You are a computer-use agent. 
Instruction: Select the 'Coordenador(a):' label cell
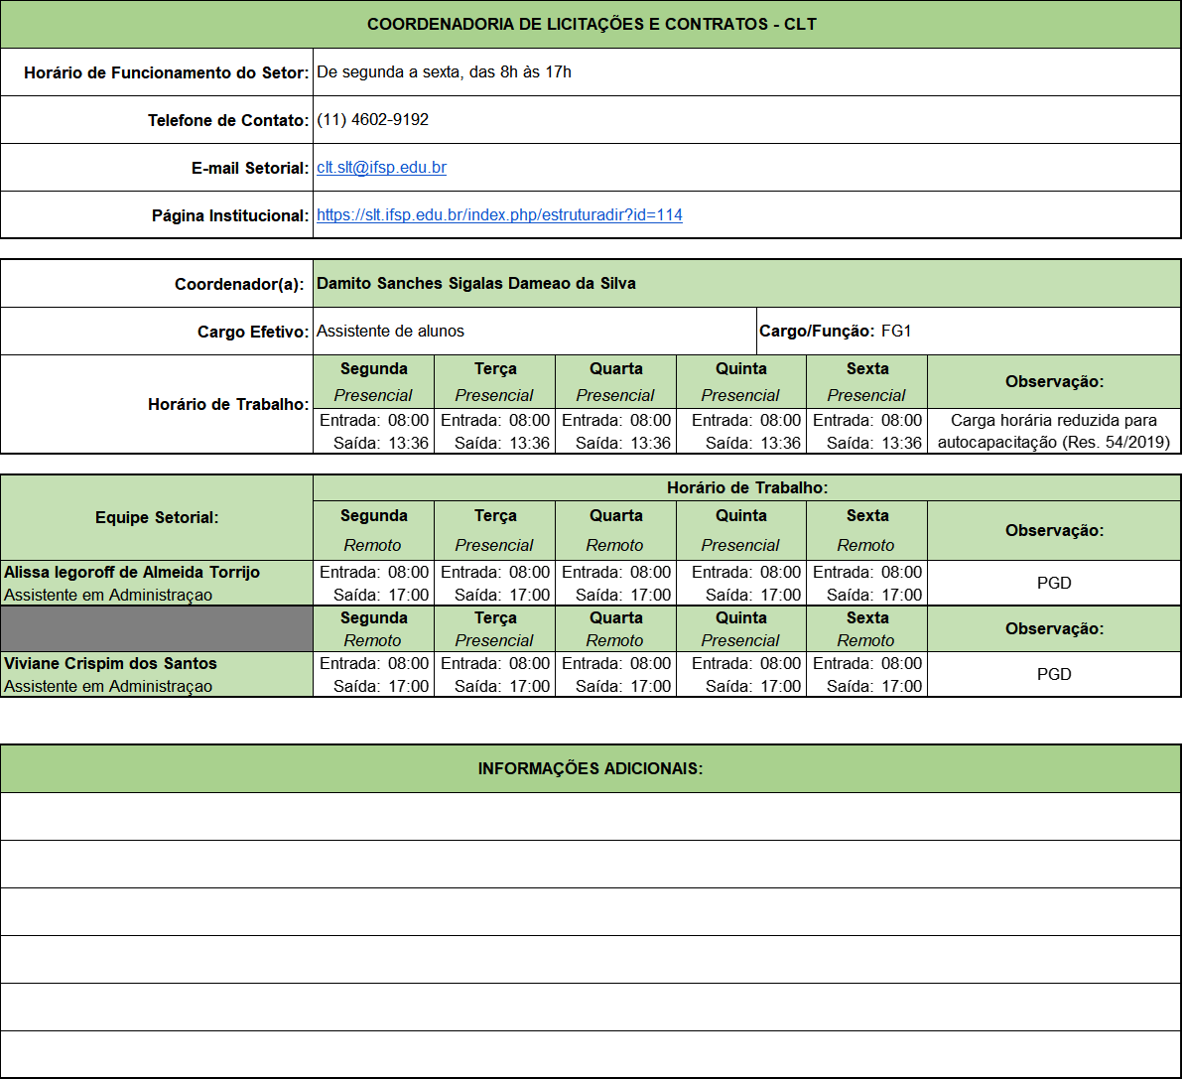tap(157, 284)
